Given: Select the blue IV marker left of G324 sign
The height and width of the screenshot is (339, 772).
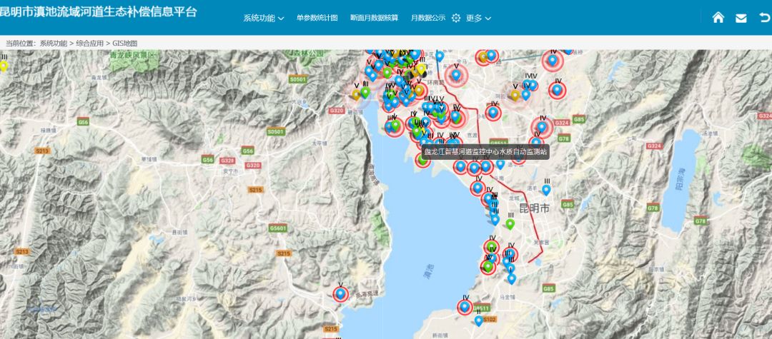Looking at the screenshot, I should [x=542, y=127].
